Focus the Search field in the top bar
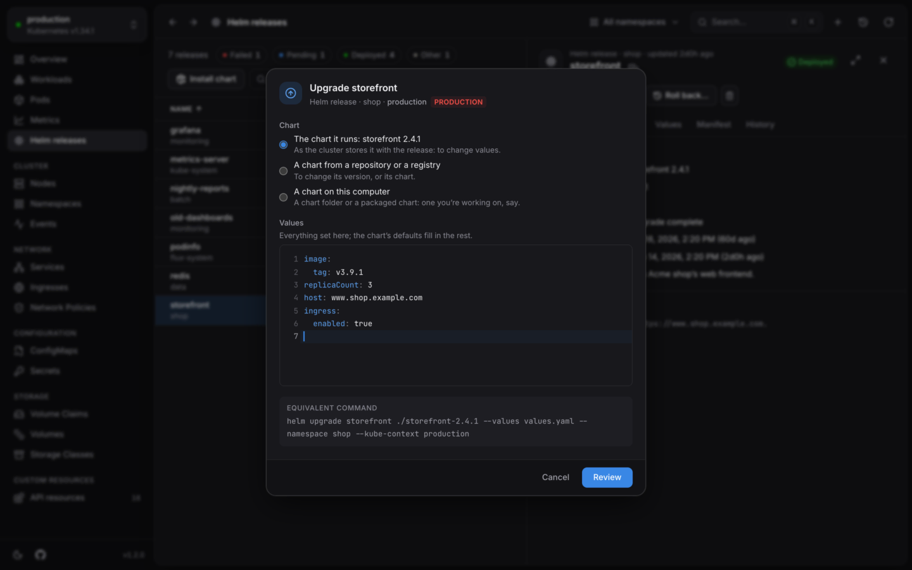Image resolution: width=912 pixels, height=570 pixels. click(x=757, y=22)
